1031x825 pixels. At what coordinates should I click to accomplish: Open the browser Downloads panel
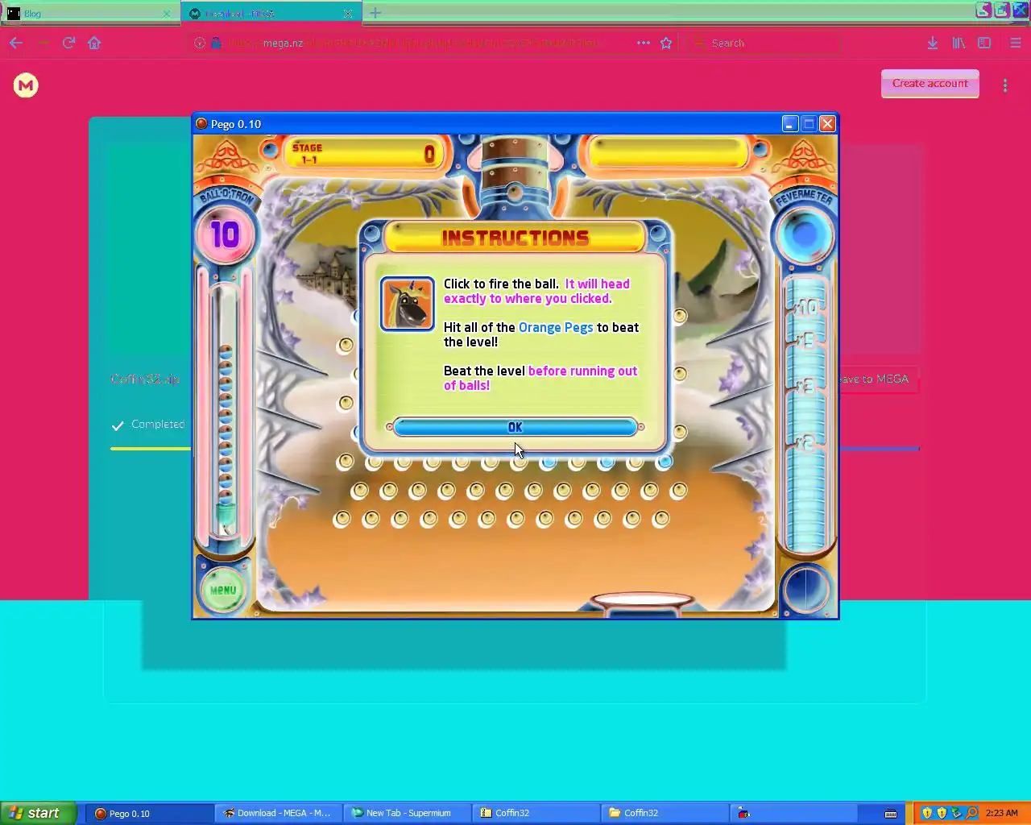tap(932, 43)
